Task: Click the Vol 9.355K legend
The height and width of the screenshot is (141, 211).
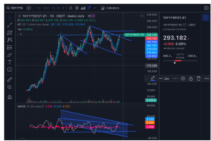Action: (25, 30)
